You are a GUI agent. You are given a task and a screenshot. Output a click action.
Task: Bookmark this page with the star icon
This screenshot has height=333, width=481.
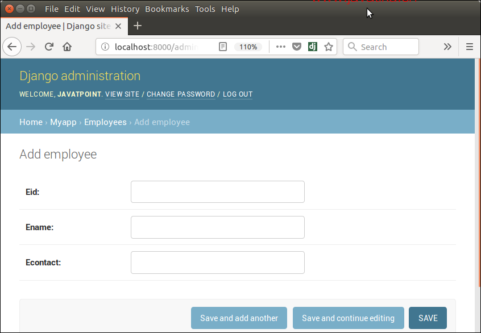click(329, 47)
